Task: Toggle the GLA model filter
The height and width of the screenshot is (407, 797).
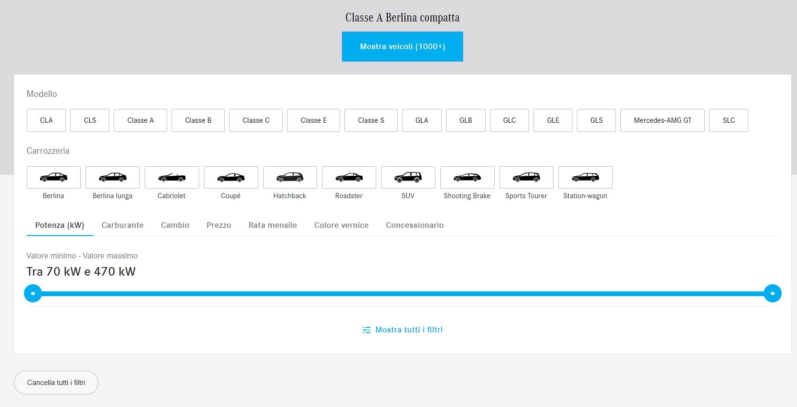Action: tap(422, 120)
